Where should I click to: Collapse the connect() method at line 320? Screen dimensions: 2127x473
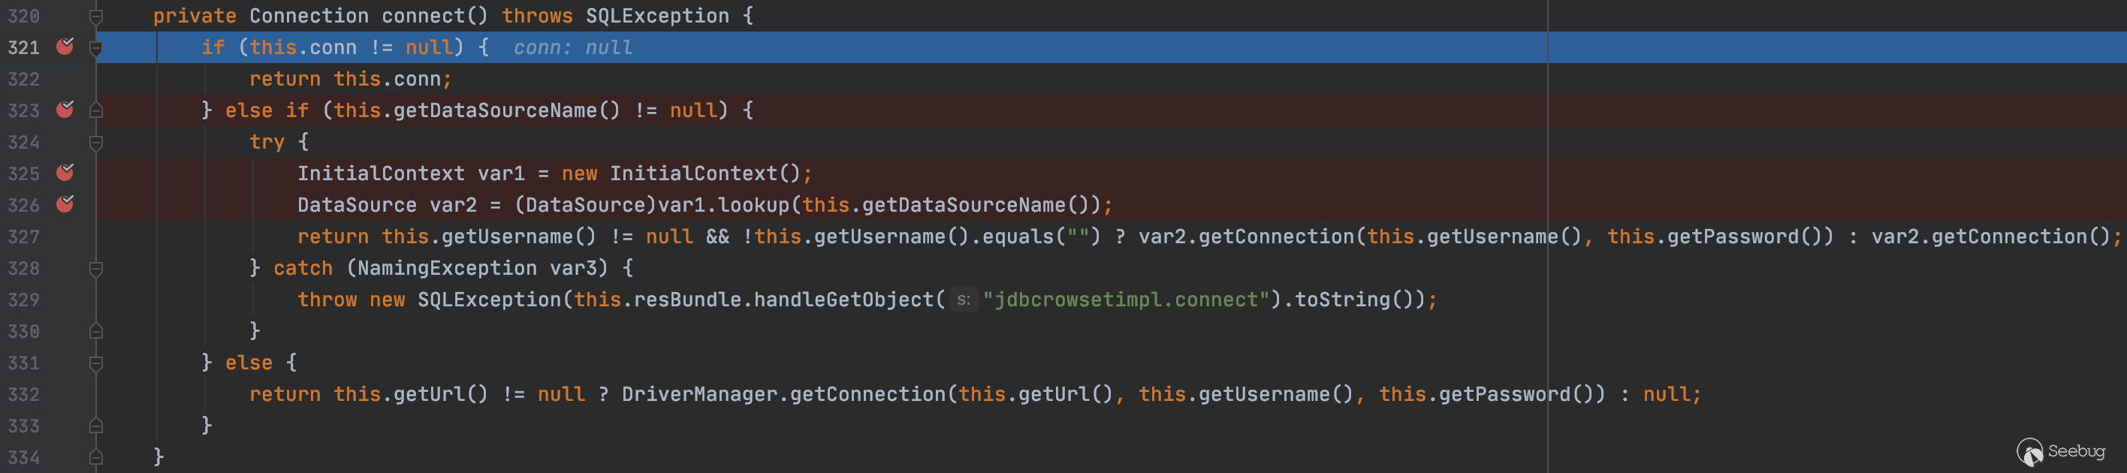96,16
